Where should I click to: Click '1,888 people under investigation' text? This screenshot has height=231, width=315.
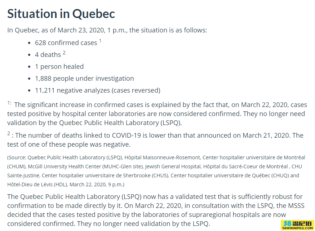(84, 78)
